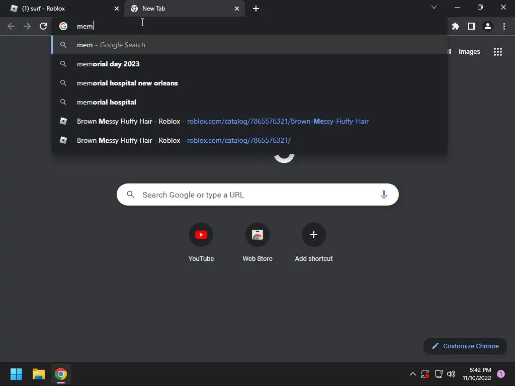Open the clock showing 5:42 PM
This screenshot has height=386, width=515.
[x=477, y=374]
